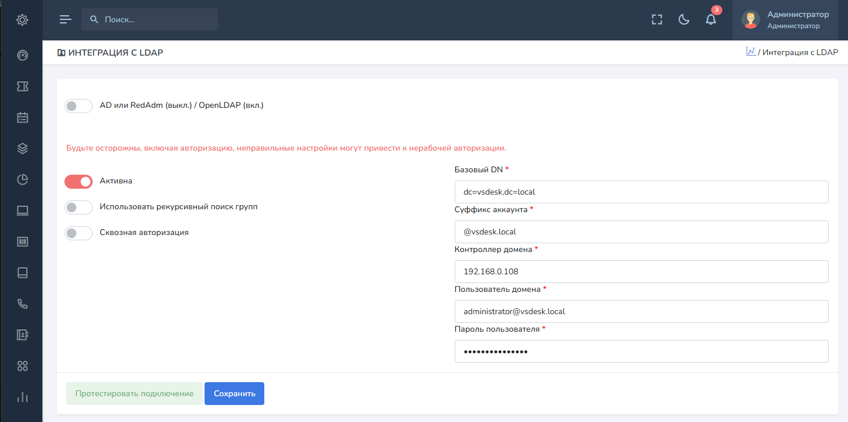The image size is (848, 422).
Task: Click the laptop assets sidebar icon
Action: point(22,210)
